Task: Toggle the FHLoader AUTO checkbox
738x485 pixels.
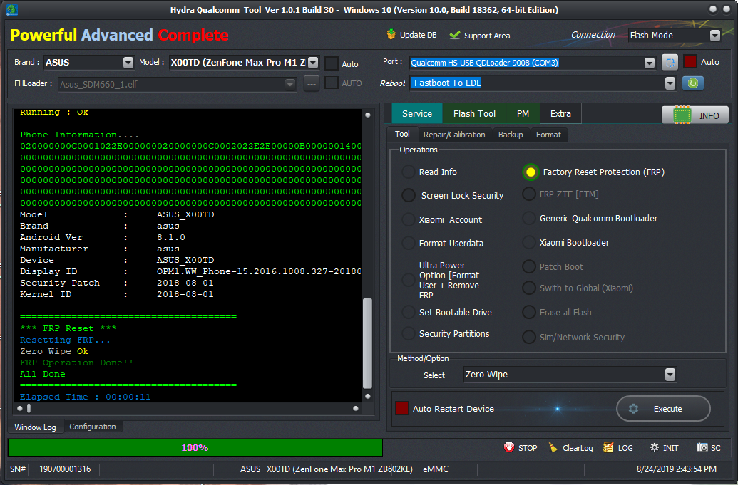Action: pos(332,83)
